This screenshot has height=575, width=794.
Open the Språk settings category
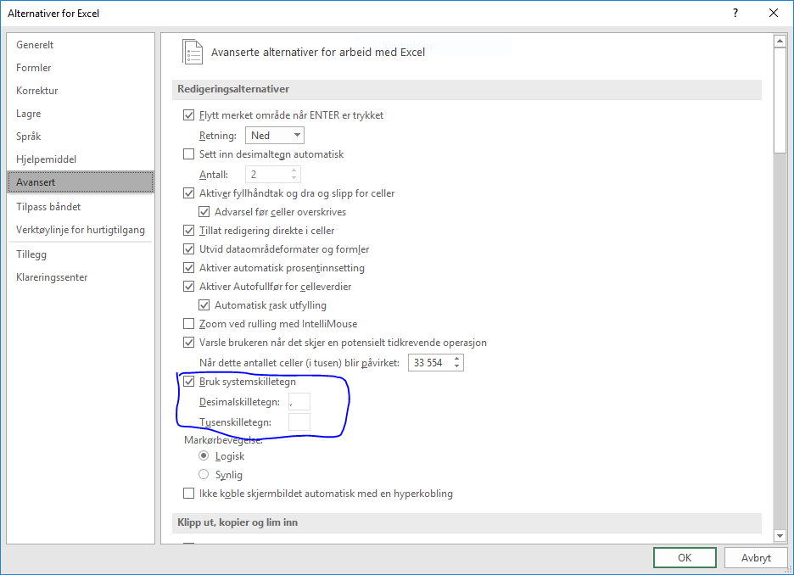tap(81, 137)
